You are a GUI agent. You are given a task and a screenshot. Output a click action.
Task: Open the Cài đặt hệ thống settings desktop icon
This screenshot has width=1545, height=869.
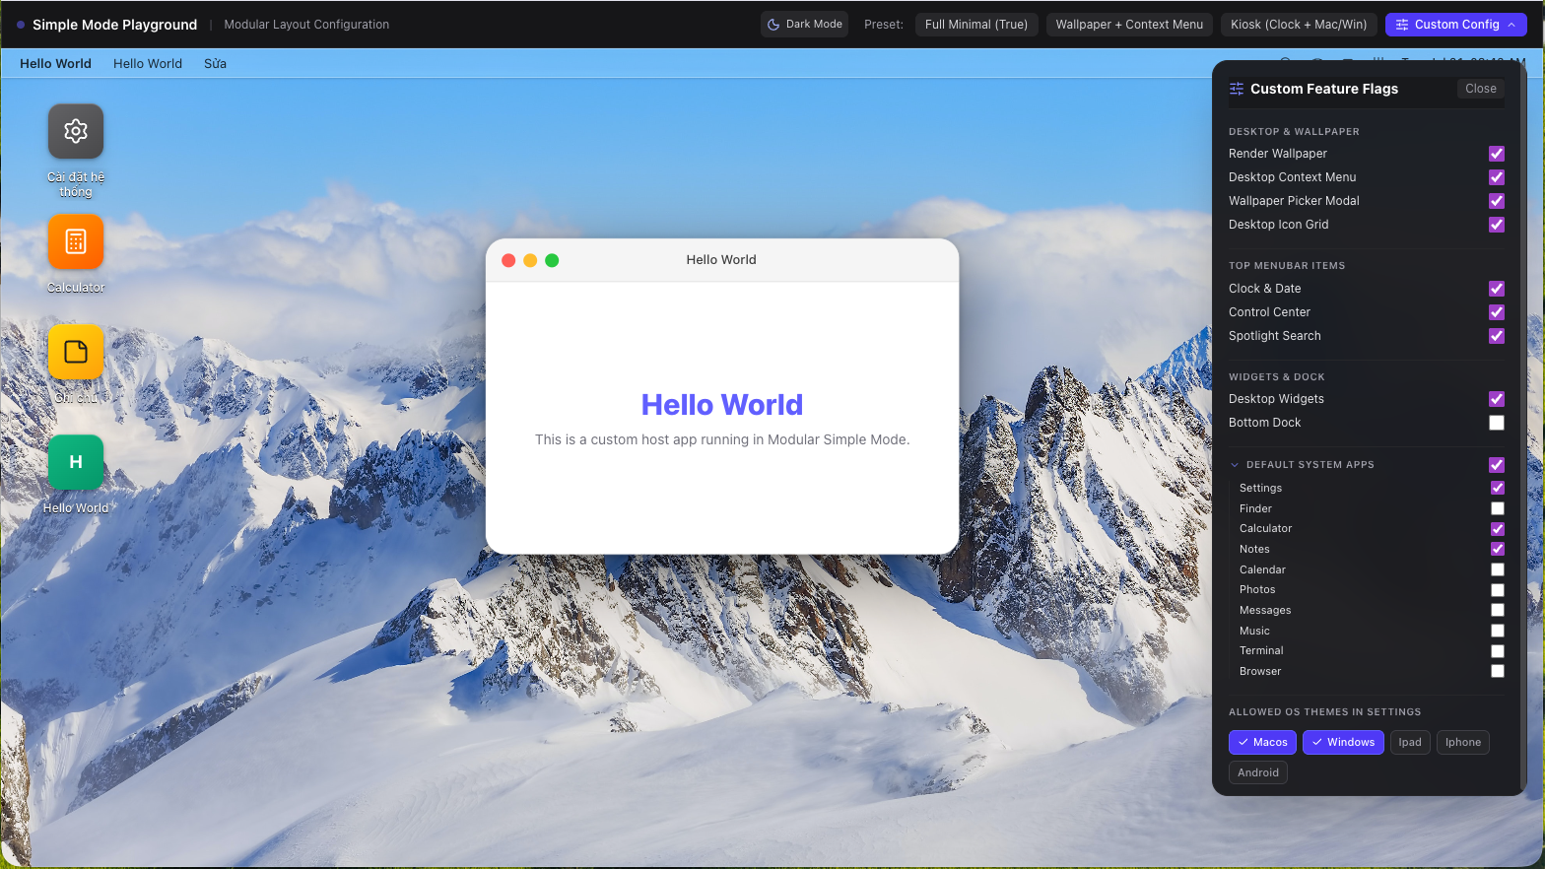(76, 132)
